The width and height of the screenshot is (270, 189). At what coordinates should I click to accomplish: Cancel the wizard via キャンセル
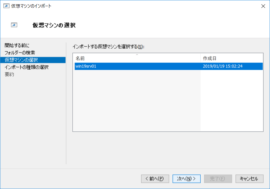coord(249,179)
